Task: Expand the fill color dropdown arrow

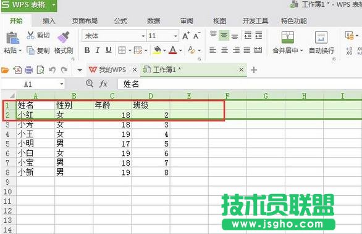Action: point(164,50)
